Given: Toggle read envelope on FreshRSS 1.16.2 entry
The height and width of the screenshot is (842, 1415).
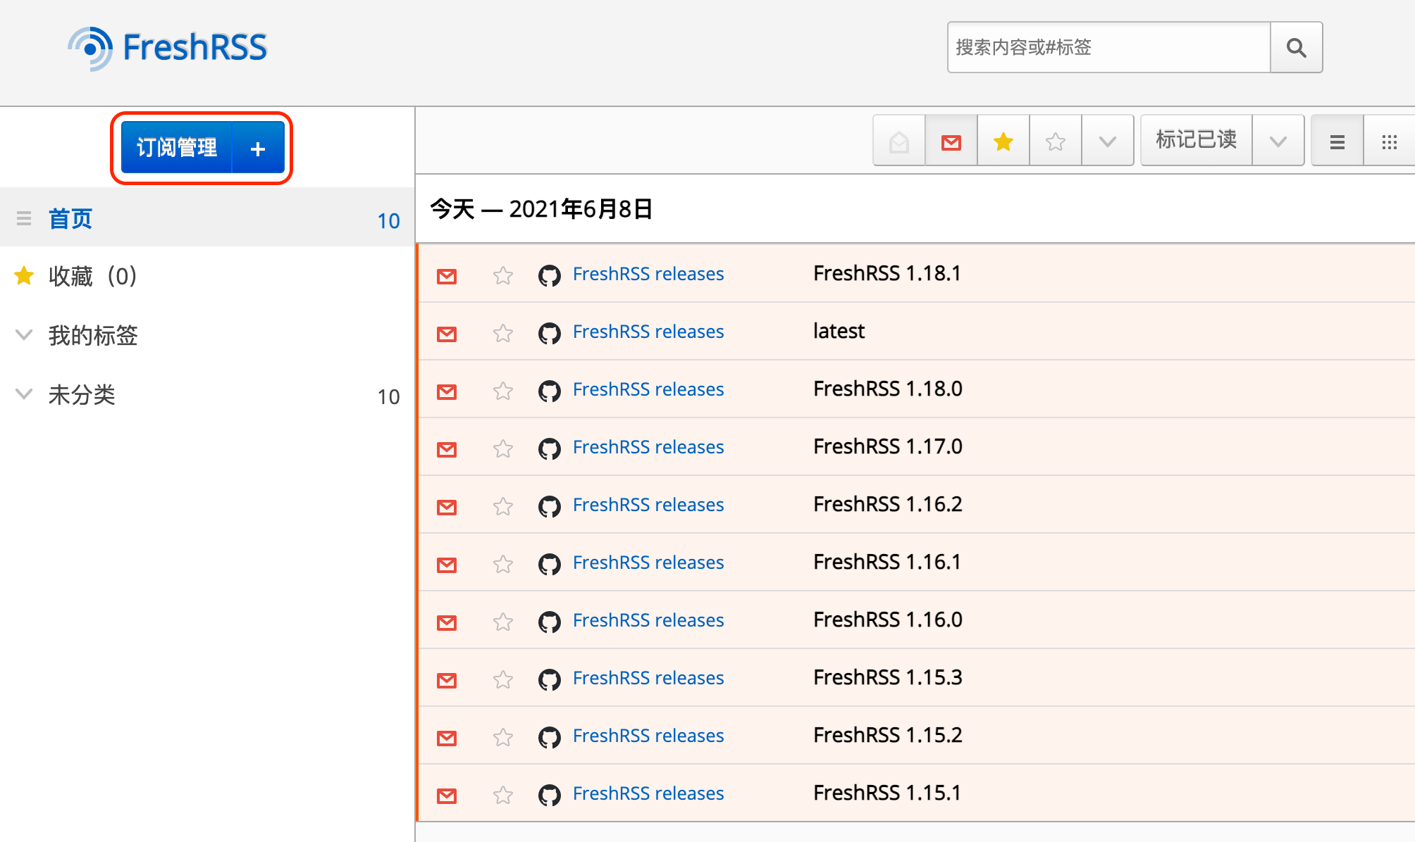Looking at the screenshot, I should [x=447, y=507].
